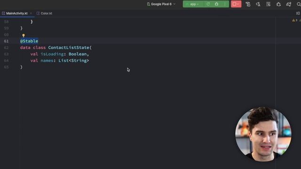301x169 pixels.
Task: Click line number 61 in the gutter
Action: click(6, 41)
